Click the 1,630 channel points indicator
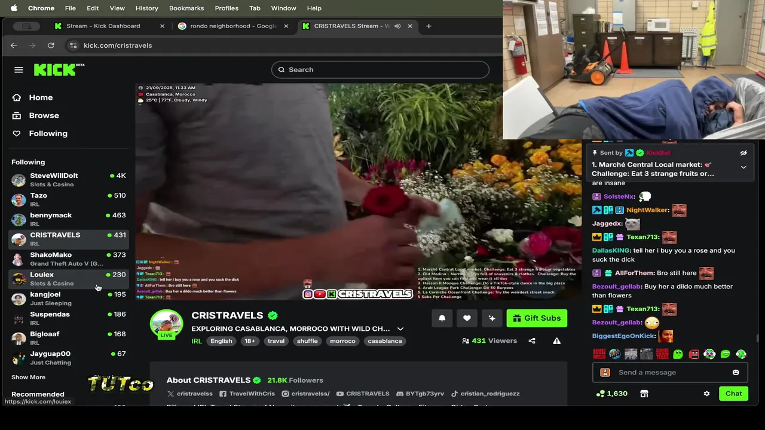This screenshot has width=765, height=430. [611, 394]
